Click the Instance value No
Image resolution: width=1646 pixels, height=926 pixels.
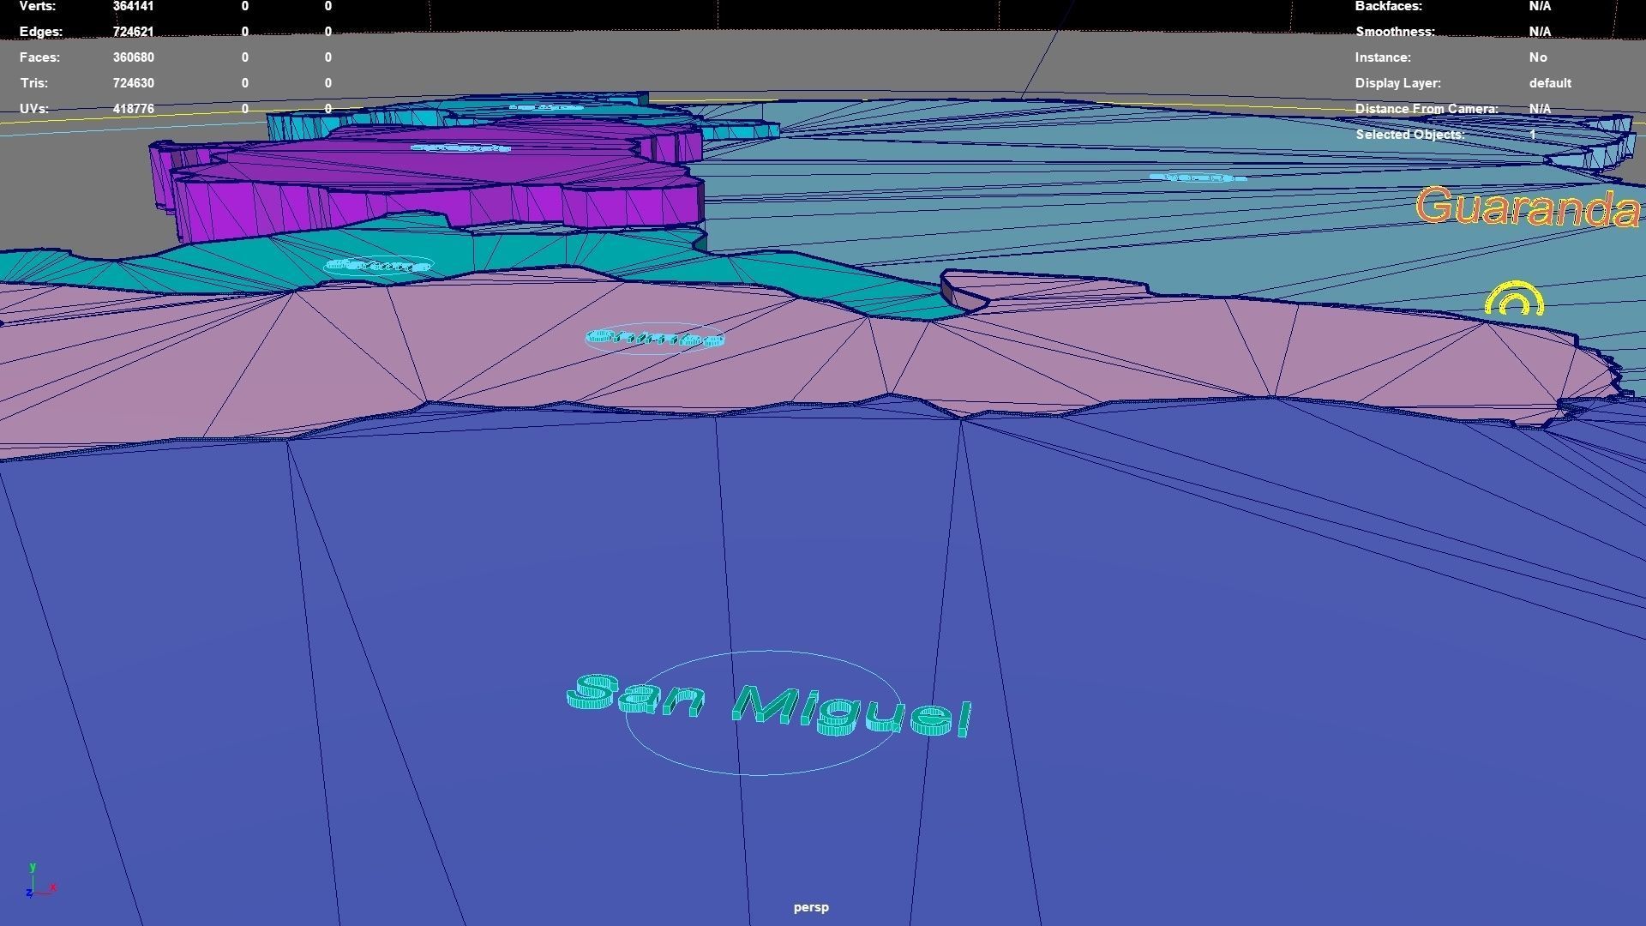(1538, 57)
